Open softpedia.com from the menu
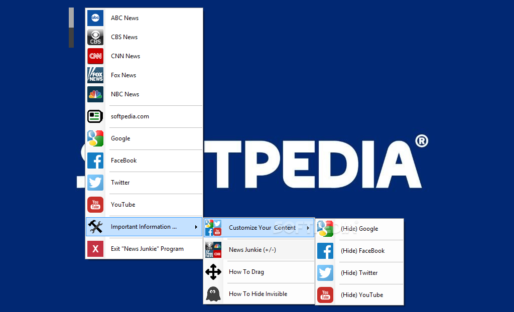This screenshot has height=312, width=514. pyautogui.click(x=144, y=116)
